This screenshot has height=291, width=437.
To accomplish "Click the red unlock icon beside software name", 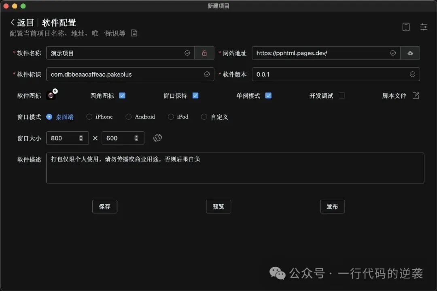I will coord(204,53).
